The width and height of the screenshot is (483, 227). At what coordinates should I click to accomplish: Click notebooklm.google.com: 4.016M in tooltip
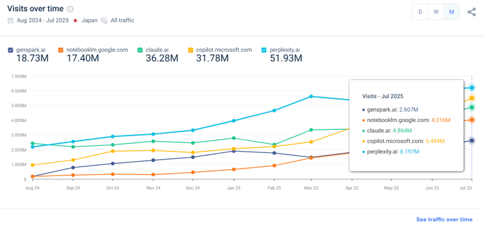[406, 120]
